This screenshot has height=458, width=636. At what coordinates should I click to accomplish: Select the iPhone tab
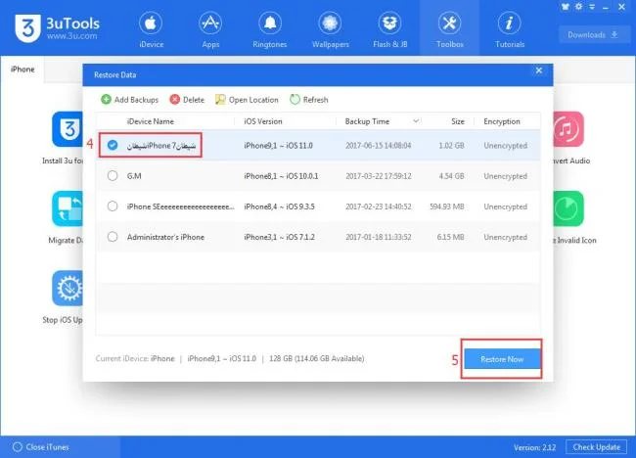coord(23,69)
